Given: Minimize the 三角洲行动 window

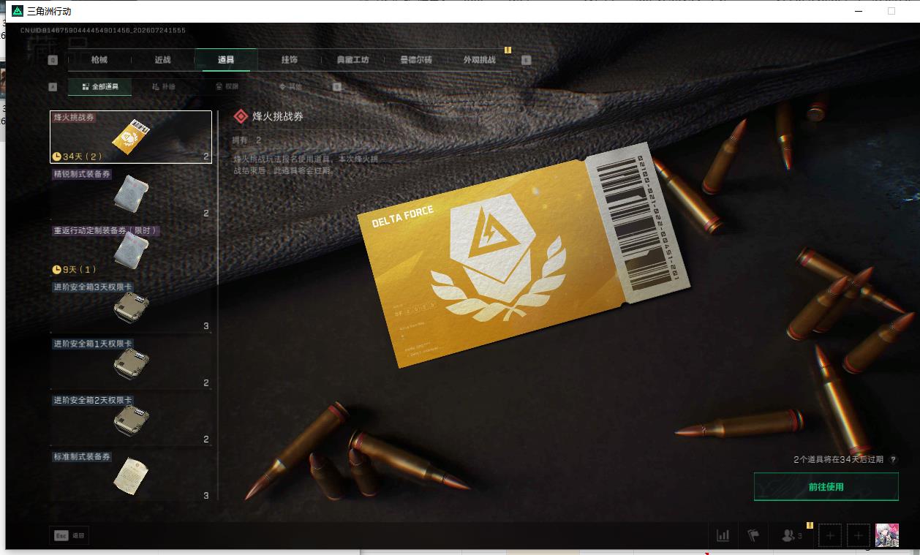Looking at the screenshot, I should coord(859,11).
